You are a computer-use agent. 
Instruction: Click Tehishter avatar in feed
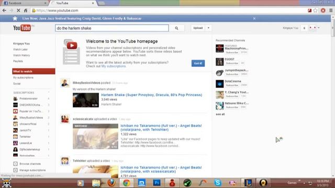[x=65, y=161]
